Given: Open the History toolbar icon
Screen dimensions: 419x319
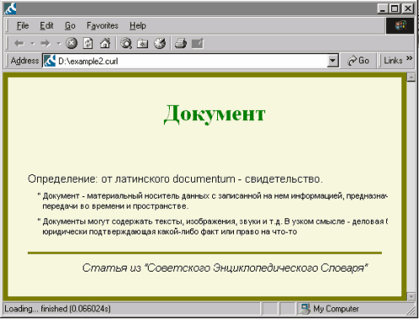Looking at the screenshot, I should (160, 43).
